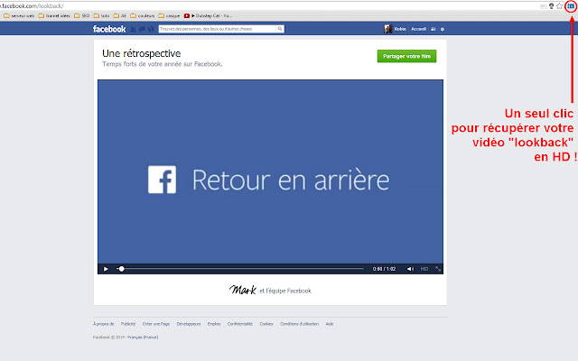The width and height of the screenshot is (578, 361).
Task: Click the lookback video downloader extension icon
Action: point(571,6)
